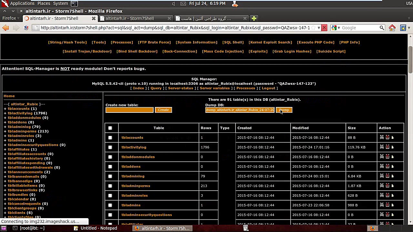Check the box for the tblactivitylog row
Image resolution: width=413 pixels, height=232 pixels.
(110, 147)
